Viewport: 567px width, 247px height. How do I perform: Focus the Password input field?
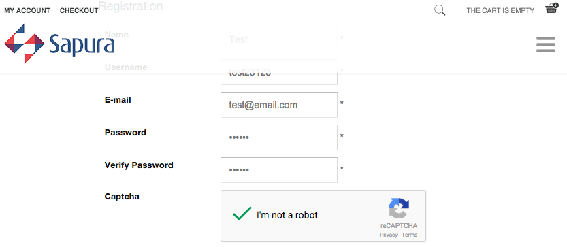pos(279,137)
